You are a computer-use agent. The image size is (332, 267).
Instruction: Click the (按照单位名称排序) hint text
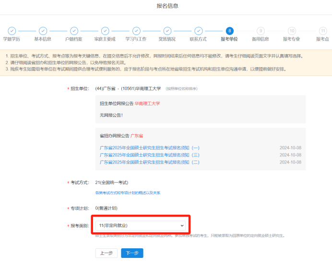click(x=181, y=89)
